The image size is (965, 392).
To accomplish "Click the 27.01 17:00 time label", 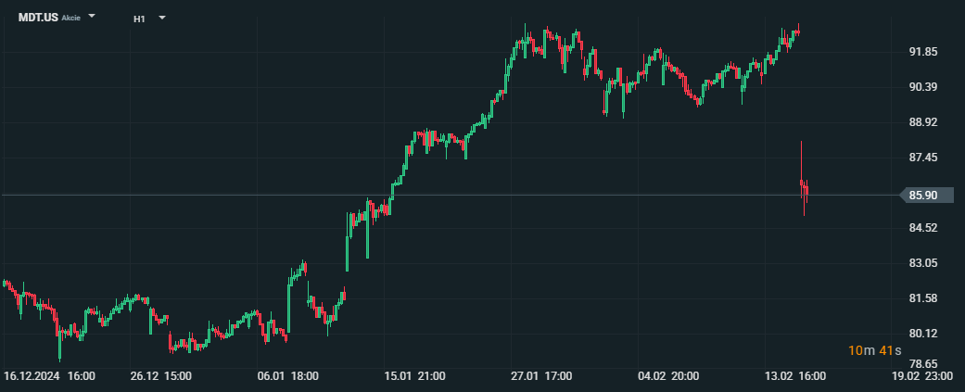I will click(x=541, y=376).
